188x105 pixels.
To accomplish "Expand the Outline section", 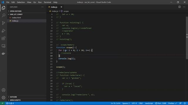I will (x=27, y=97).
